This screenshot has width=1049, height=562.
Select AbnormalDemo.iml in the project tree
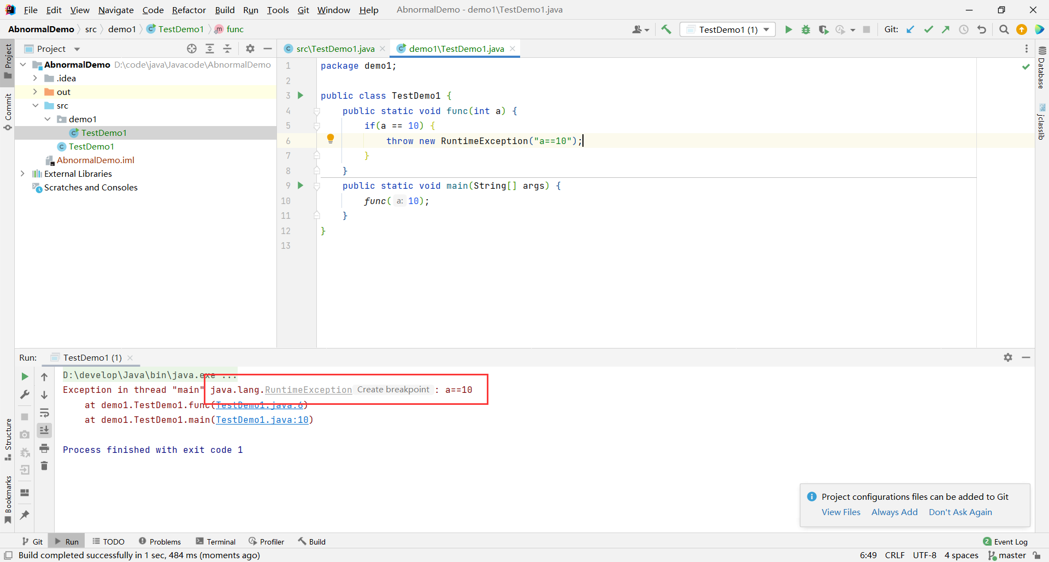click(x=95, y=160)
